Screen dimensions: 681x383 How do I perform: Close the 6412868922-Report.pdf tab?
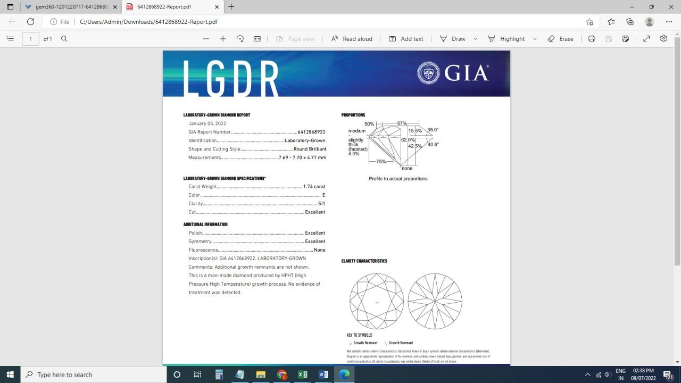coord(217,7)
